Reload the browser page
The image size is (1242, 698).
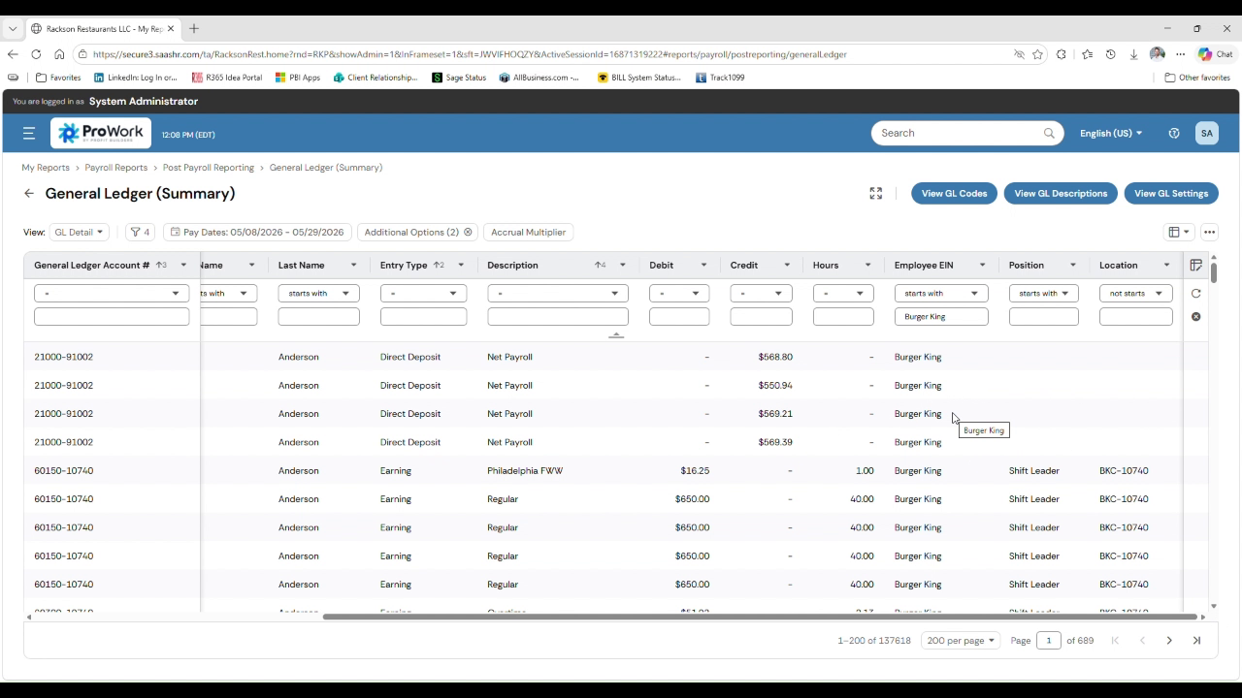tap(36, 54)
